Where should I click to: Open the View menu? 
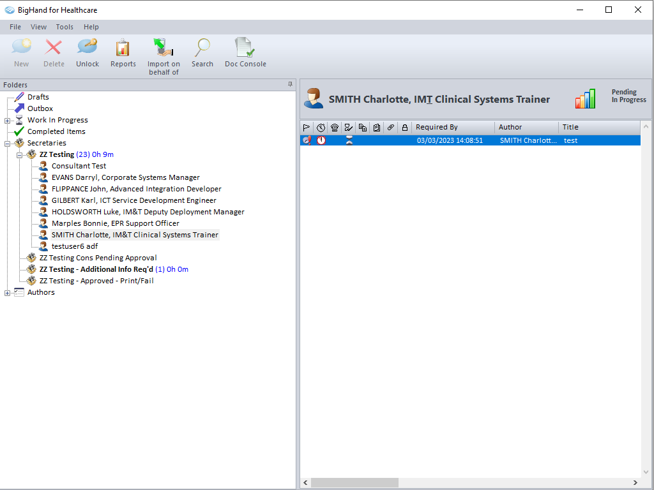(x=38, y=27)
